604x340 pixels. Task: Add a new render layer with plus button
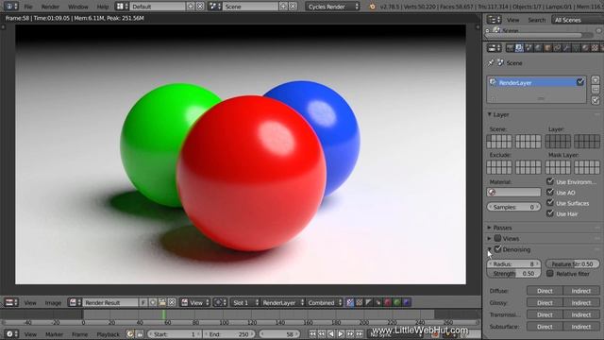point(596,79)
